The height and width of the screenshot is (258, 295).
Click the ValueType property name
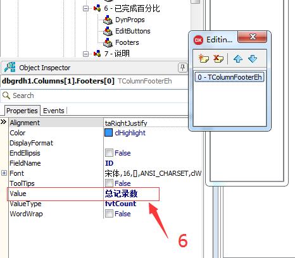[x=25, y=204]
